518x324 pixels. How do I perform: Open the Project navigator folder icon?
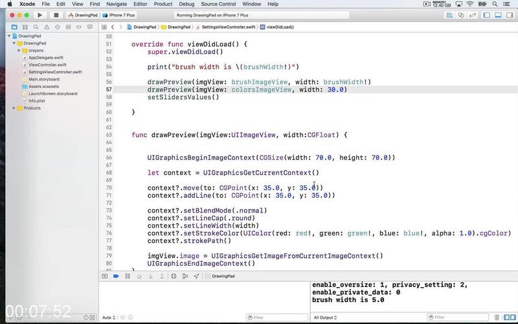(x=14, y=27)
